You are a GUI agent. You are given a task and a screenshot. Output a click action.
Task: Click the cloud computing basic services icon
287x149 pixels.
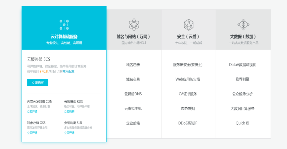tap(64, 25)
